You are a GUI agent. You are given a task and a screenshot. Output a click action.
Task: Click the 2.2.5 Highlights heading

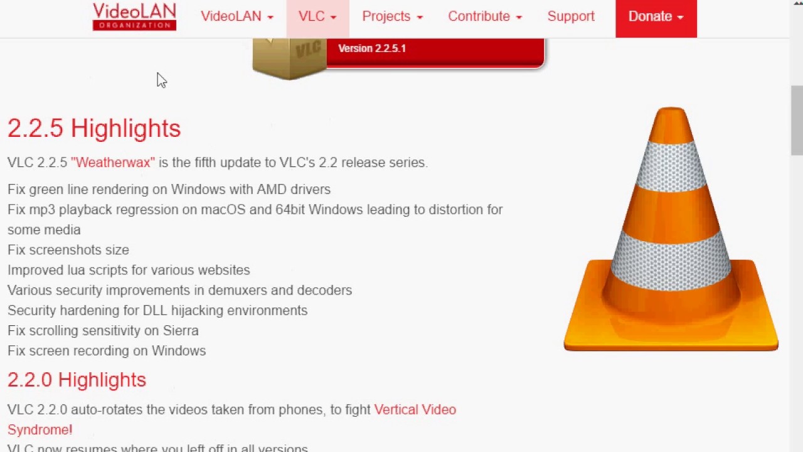94,128
